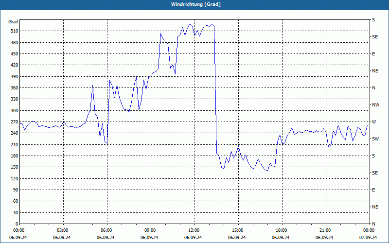Pick the 420 value on the degree axis

click(15, 65)
